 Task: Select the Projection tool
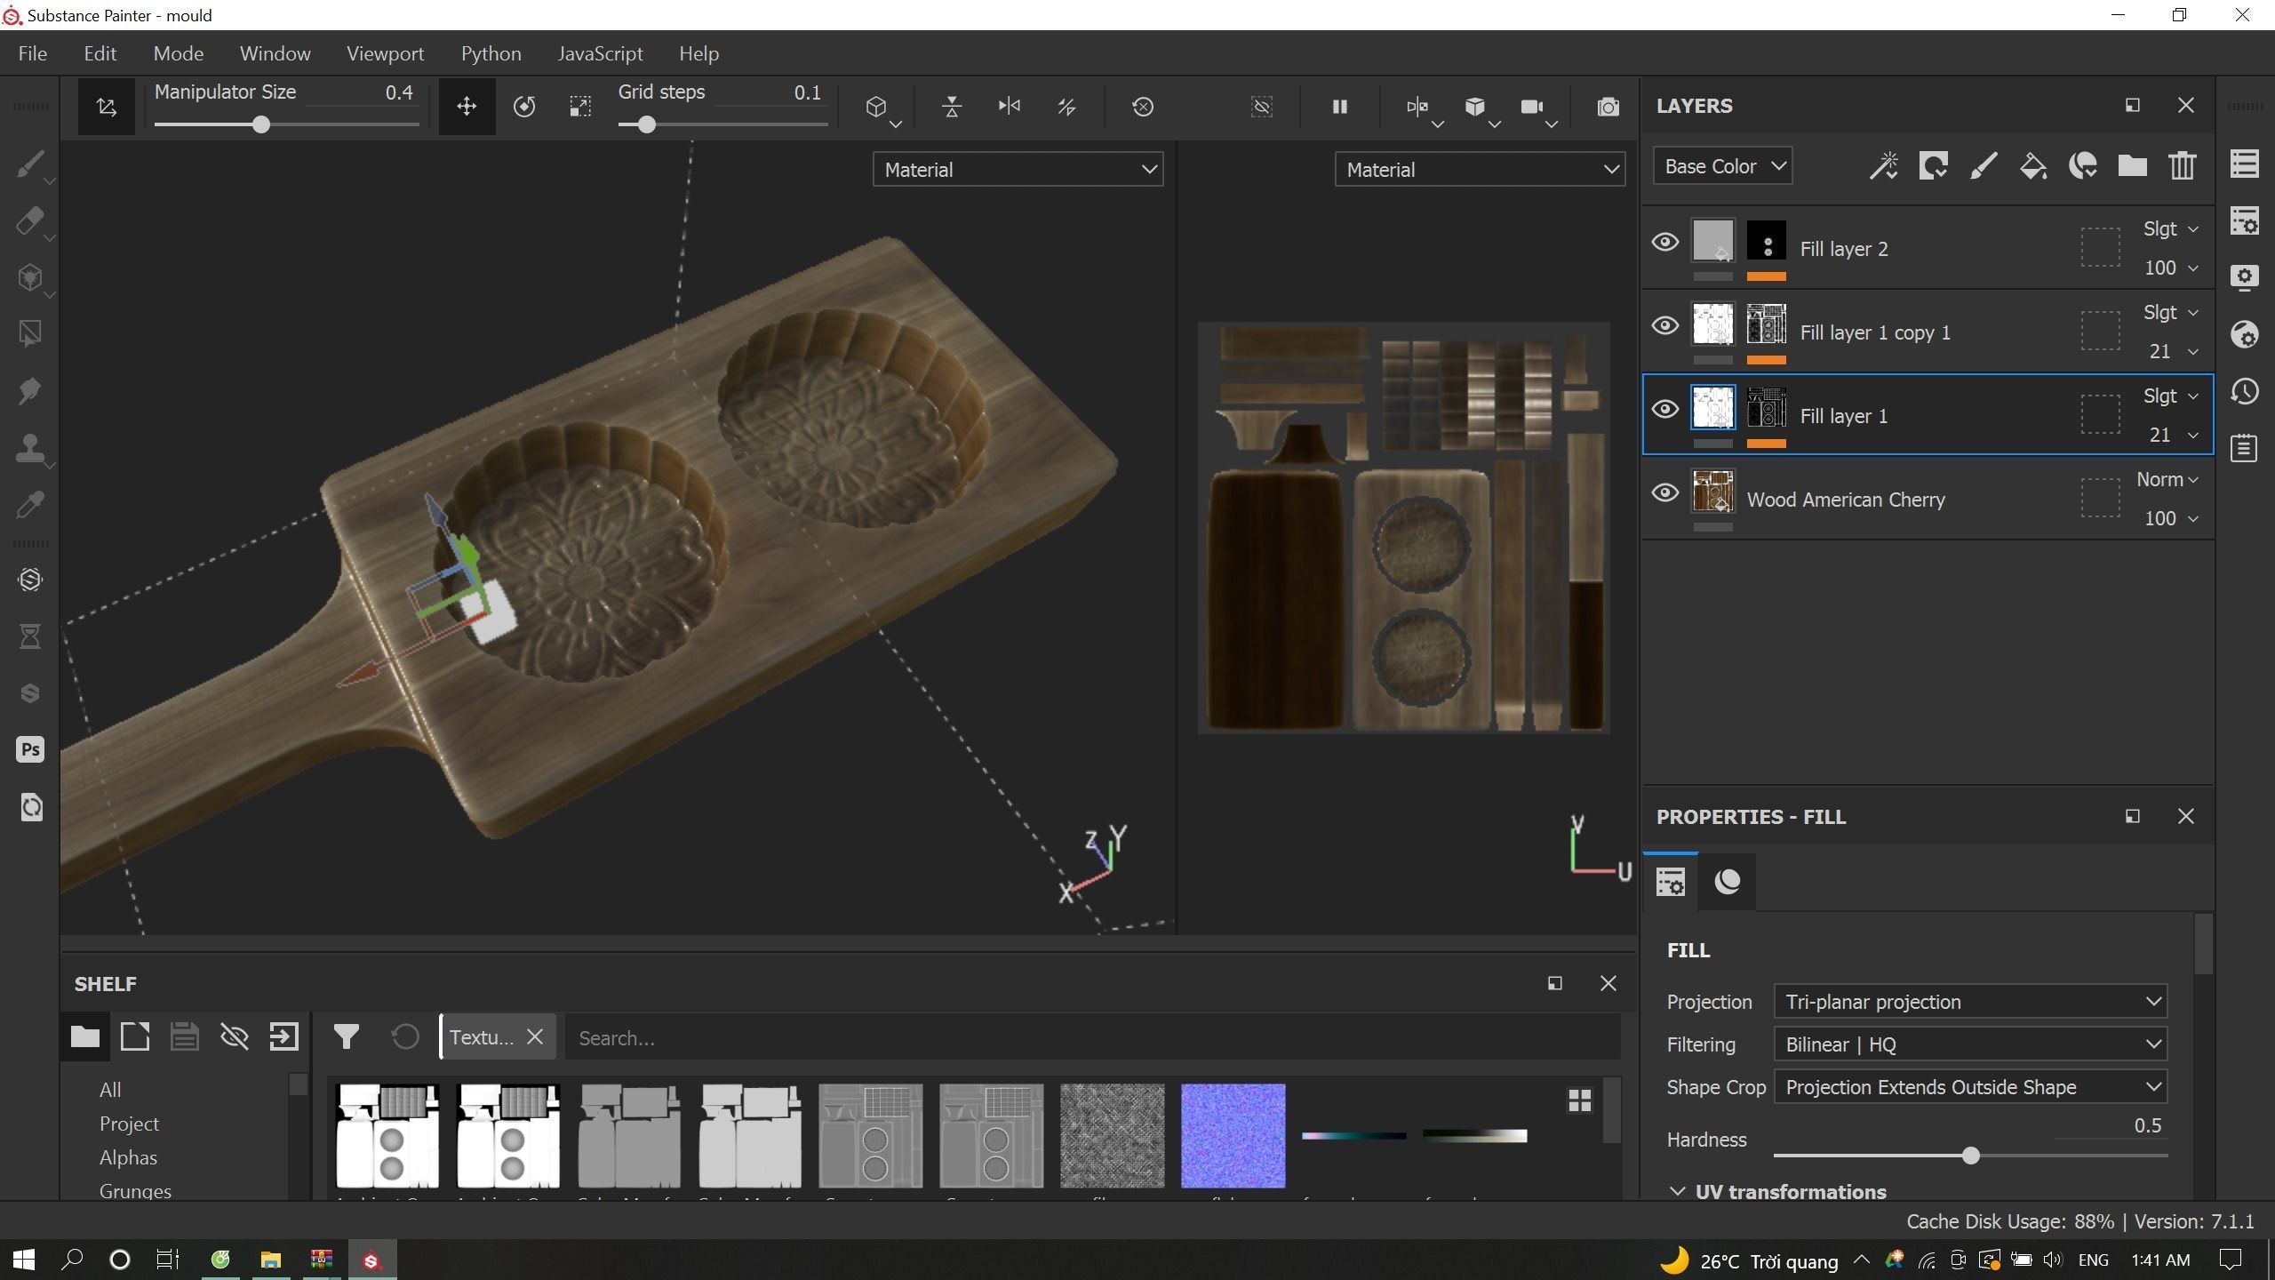coord(30,278)
